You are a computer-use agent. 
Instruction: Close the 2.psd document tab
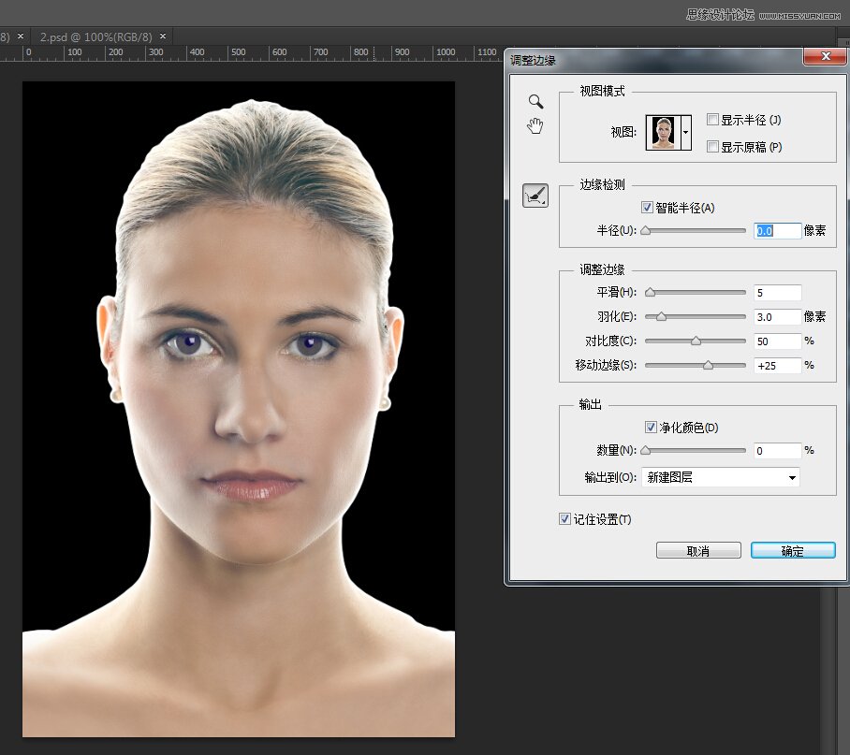(x=163, y=36)
